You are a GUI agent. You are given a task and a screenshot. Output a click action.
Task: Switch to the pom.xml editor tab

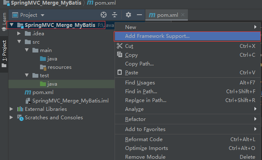coord(166,15)
